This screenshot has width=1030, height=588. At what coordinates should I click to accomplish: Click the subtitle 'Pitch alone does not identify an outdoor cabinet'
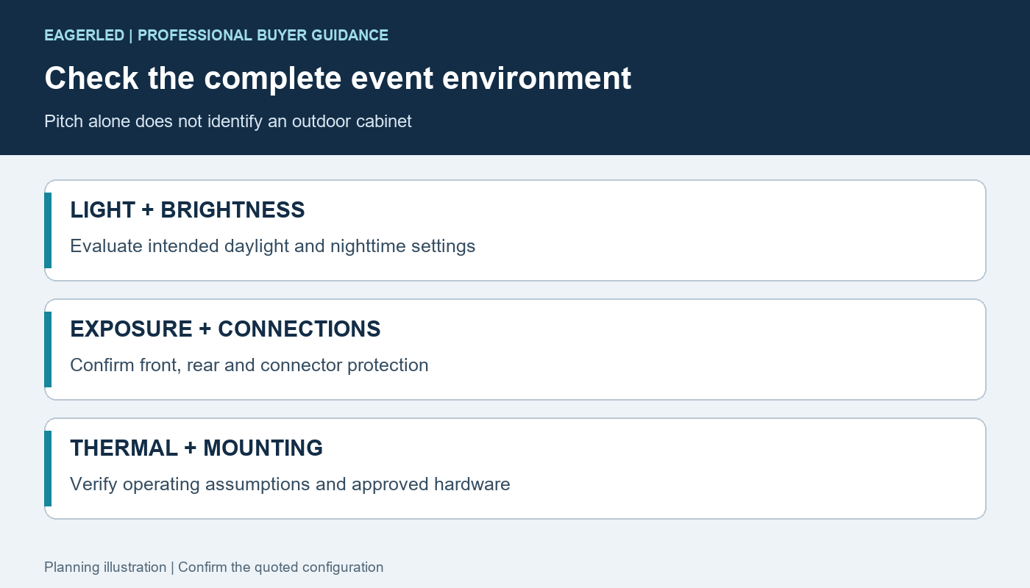[228, 121]
